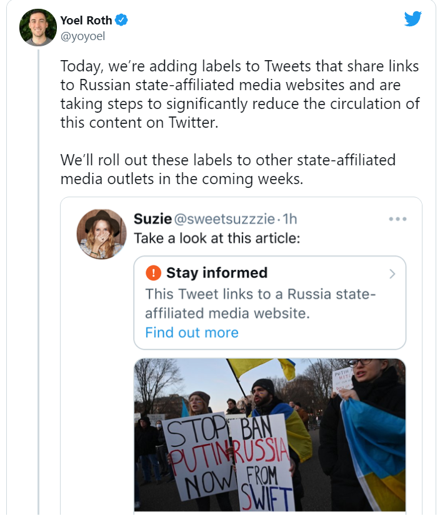Image resolution: width=440 pixels, height=516 pixels.
Task: Open Yoel Roth's profile picture
Action: 38,28
